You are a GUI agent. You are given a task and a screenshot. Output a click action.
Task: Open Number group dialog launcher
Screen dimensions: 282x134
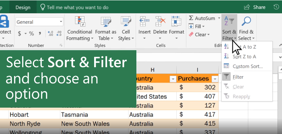click(61, 45)
